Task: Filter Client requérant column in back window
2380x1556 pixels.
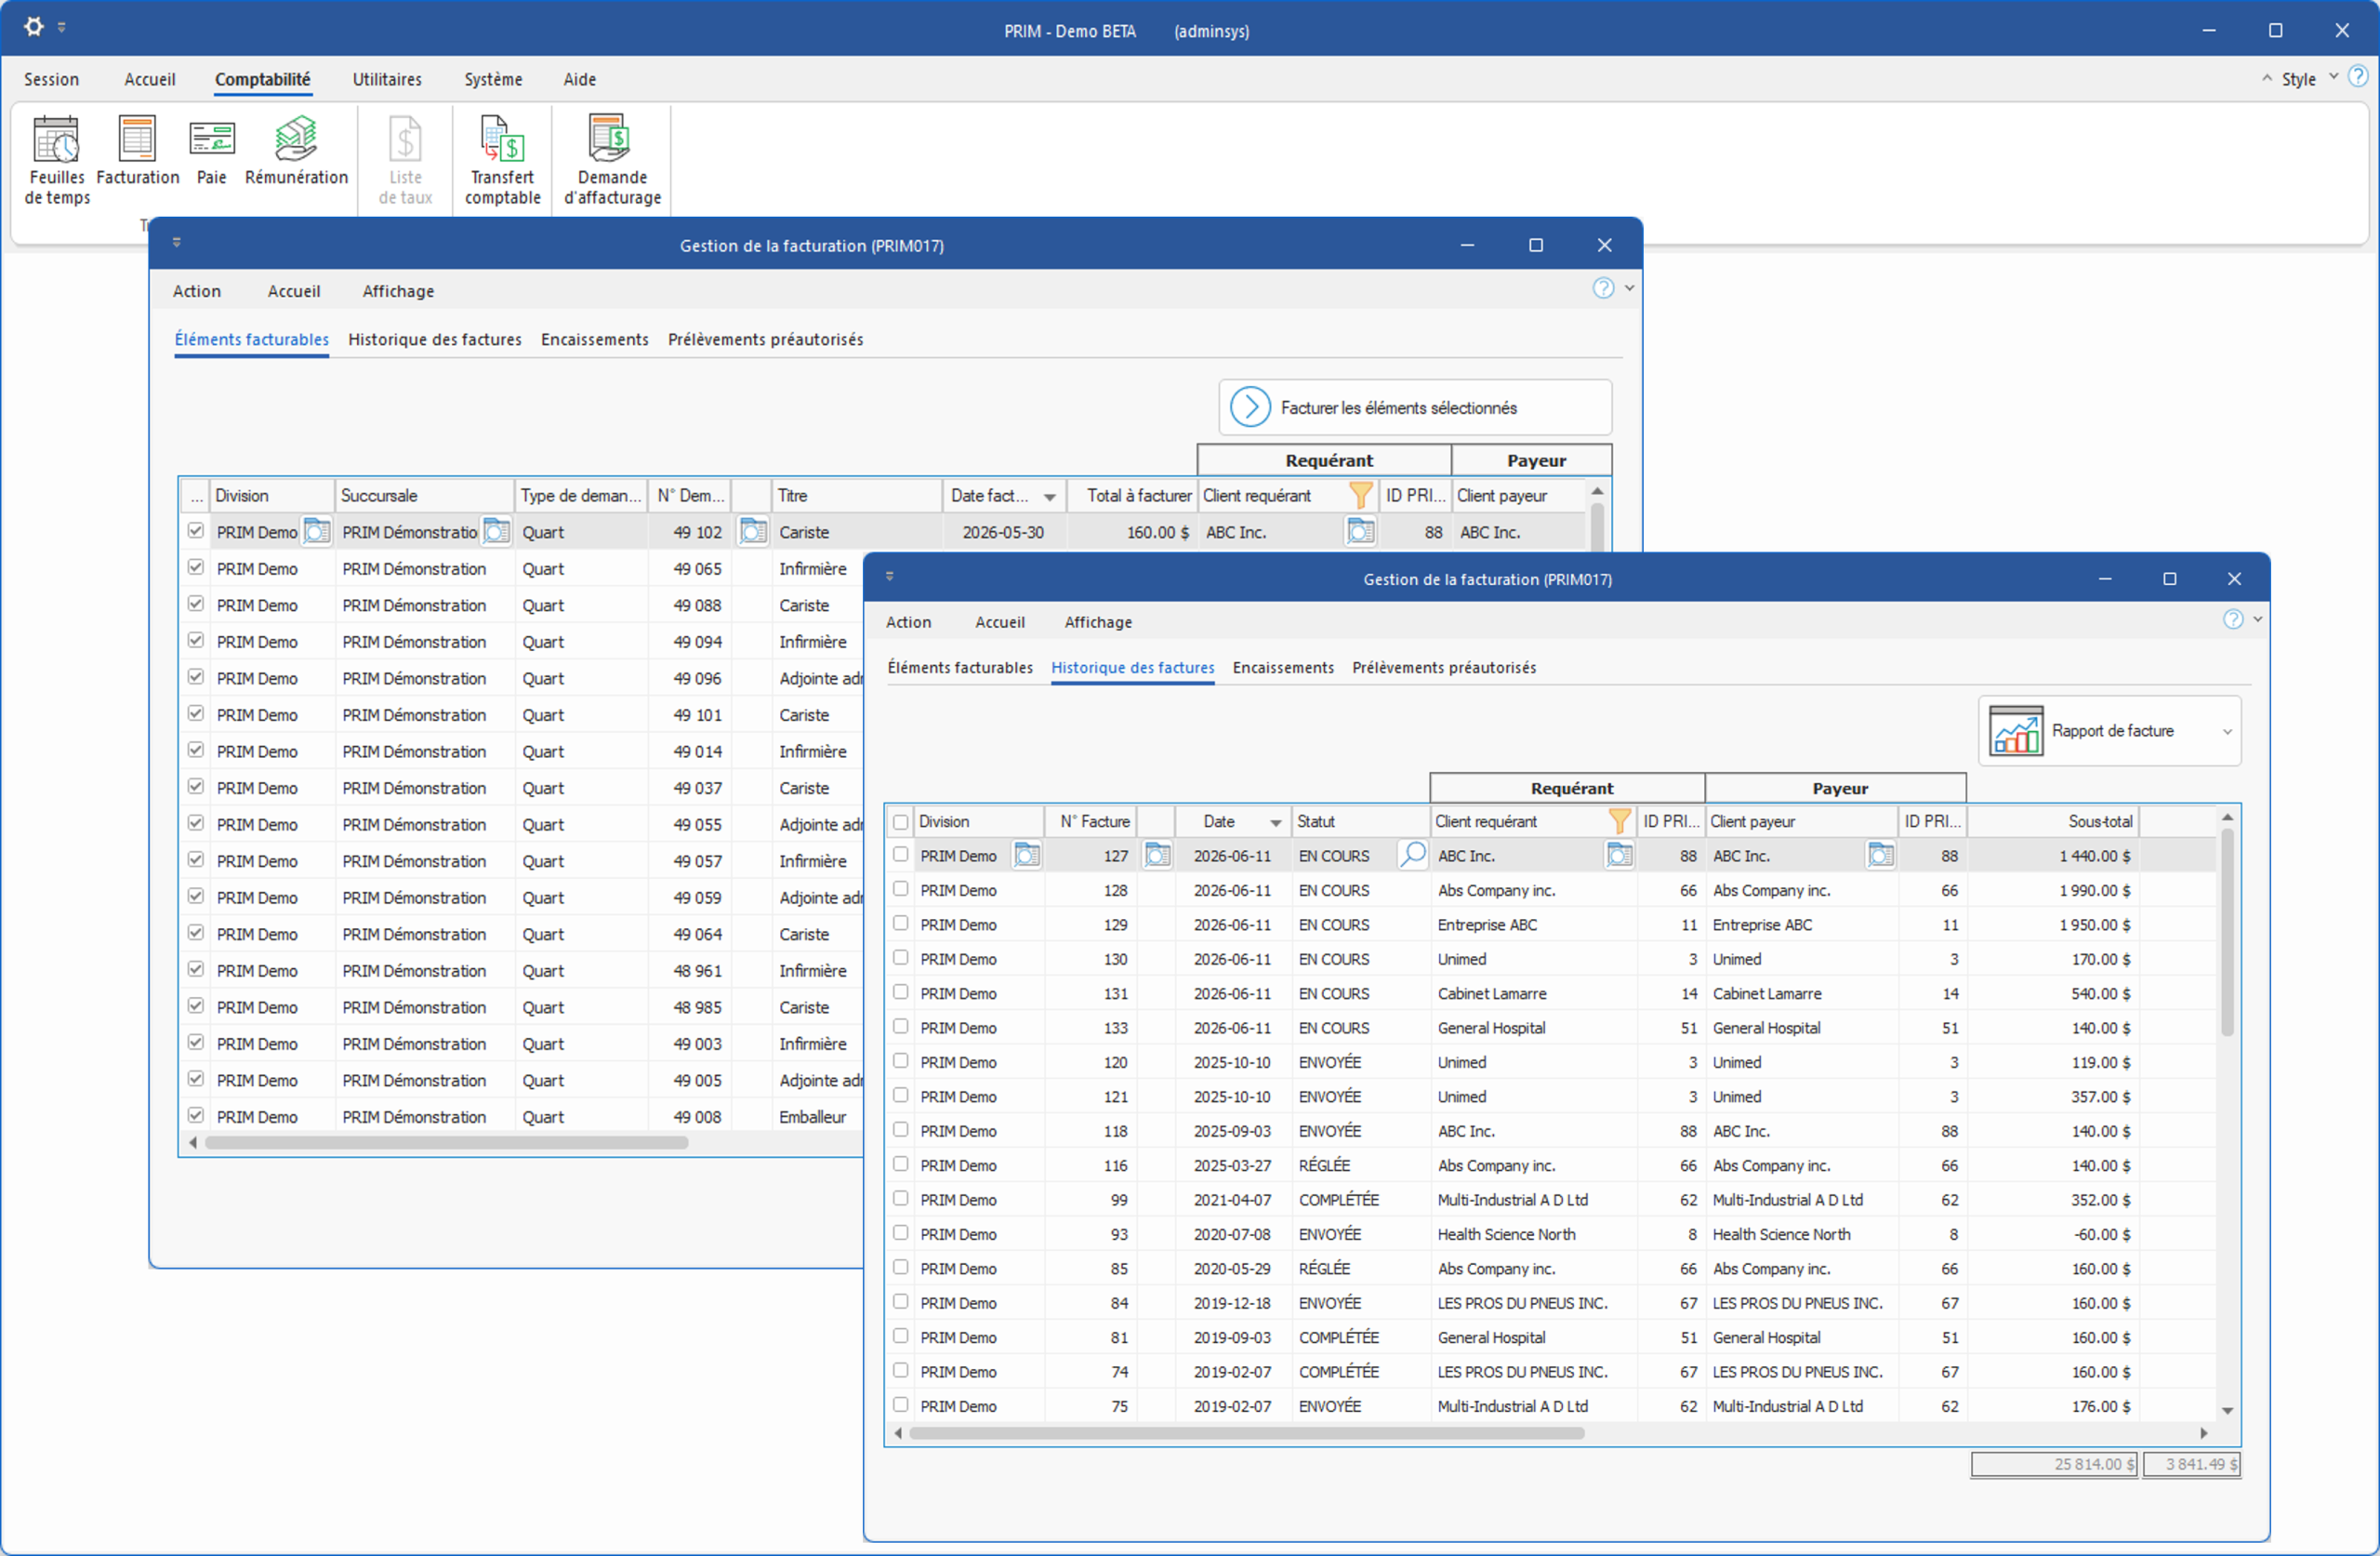Action: 1360,496
